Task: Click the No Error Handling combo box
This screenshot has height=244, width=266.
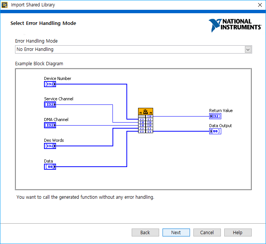Action: point(130,49)
